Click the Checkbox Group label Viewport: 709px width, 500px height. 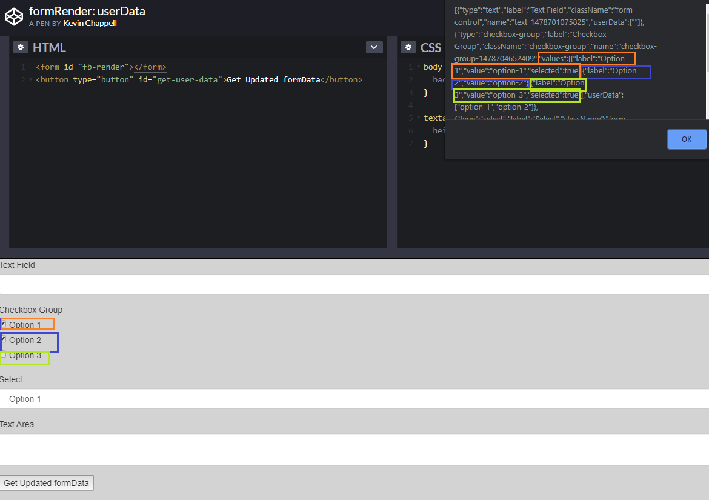coord(31,310)
